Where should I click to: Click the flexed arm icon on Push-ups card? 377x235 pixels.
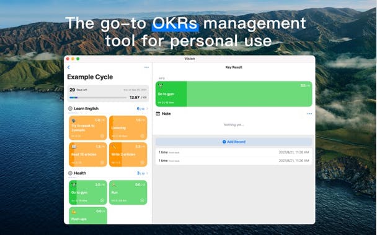coord(74,211)
